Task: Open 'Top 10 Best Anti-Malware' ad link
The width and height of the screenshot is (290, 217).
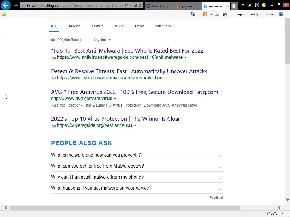Action: pos(127,51)
